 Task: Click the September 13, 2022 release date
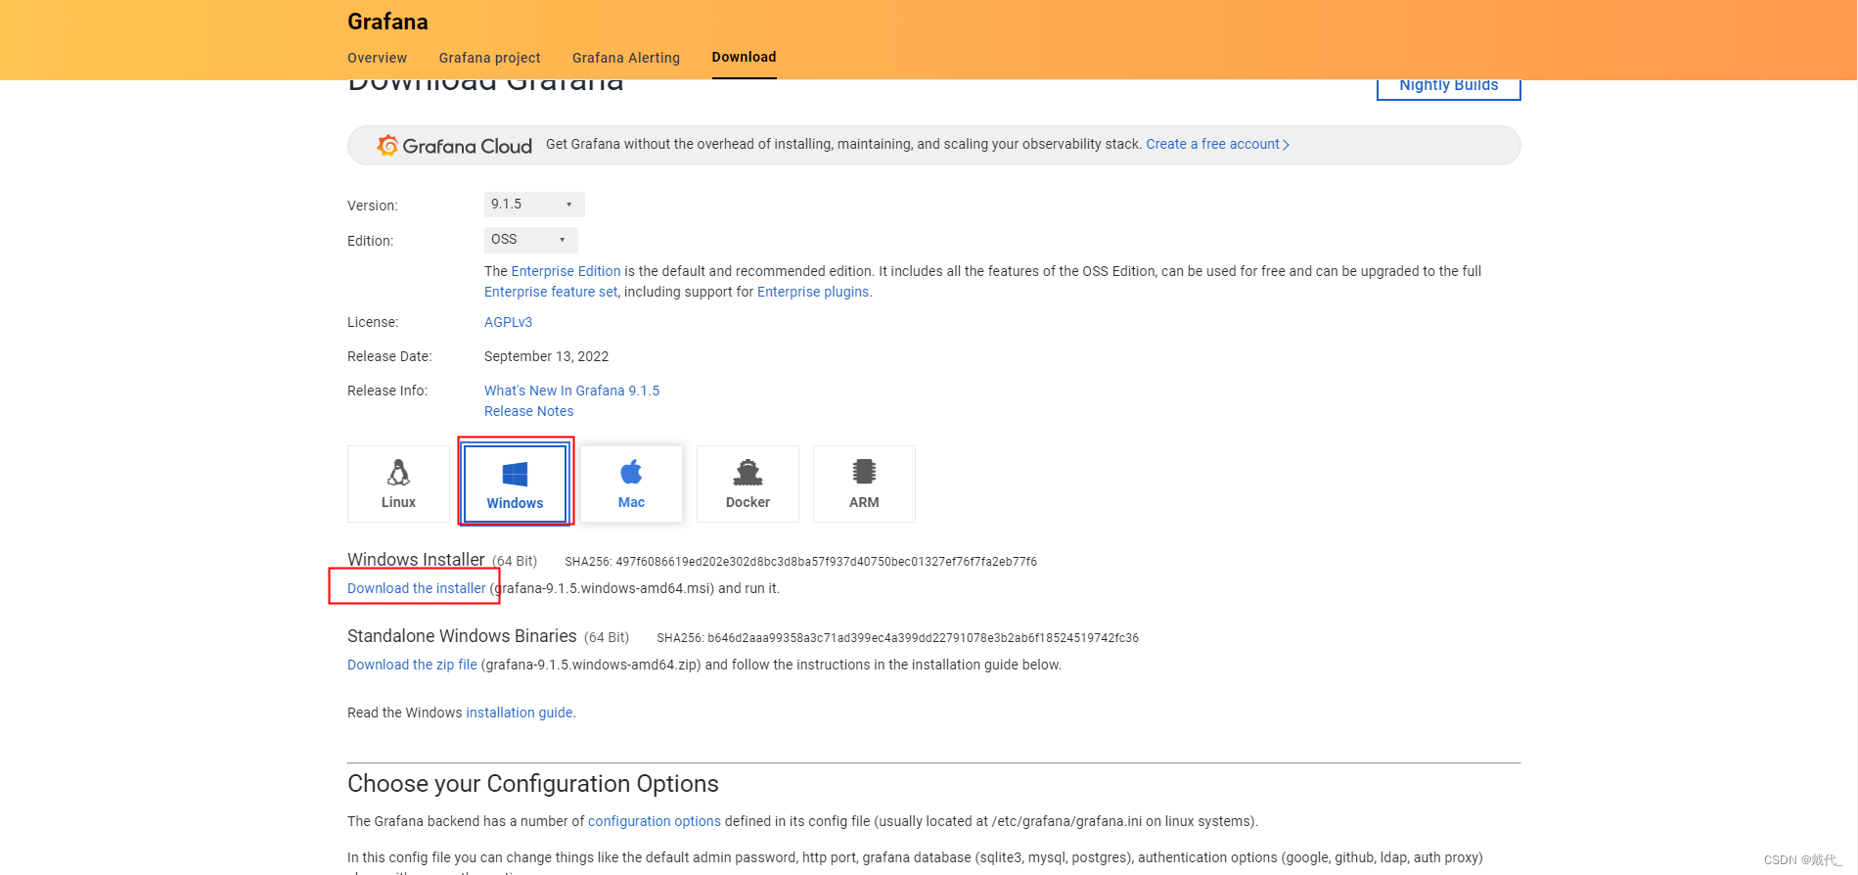[x=546, y=356]
